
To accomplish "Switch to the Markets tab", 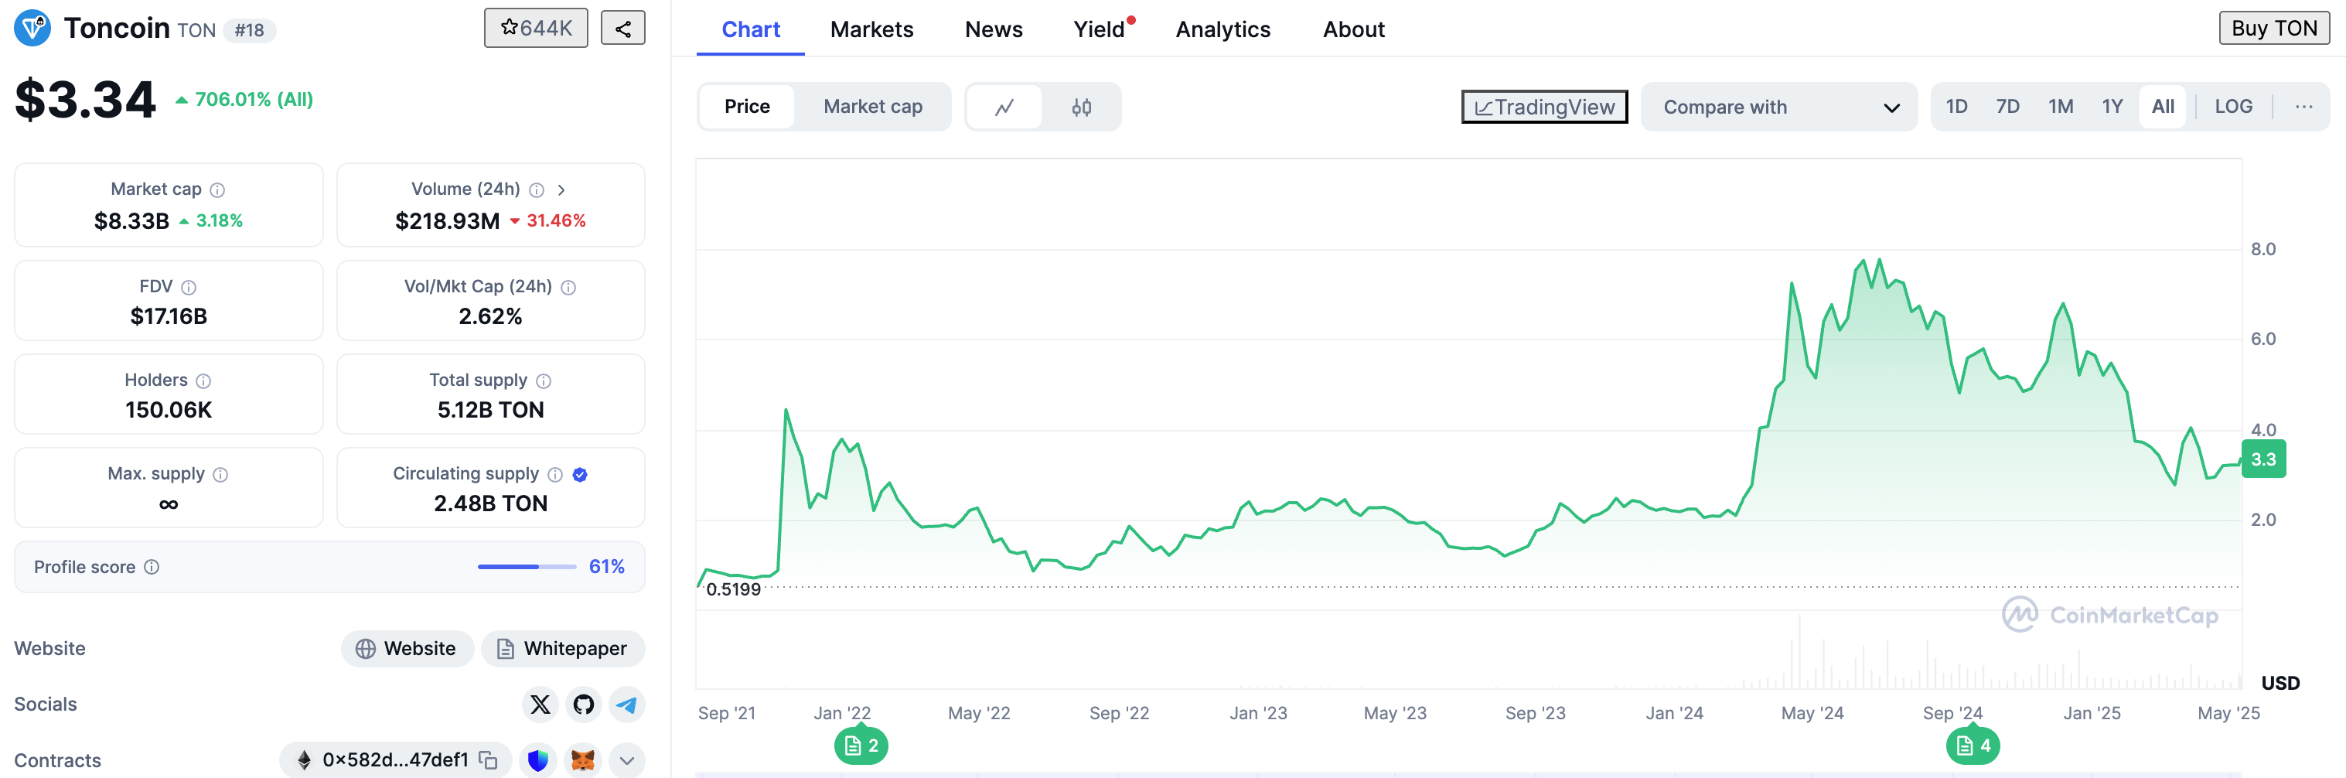I will click(x=871, y=29).
